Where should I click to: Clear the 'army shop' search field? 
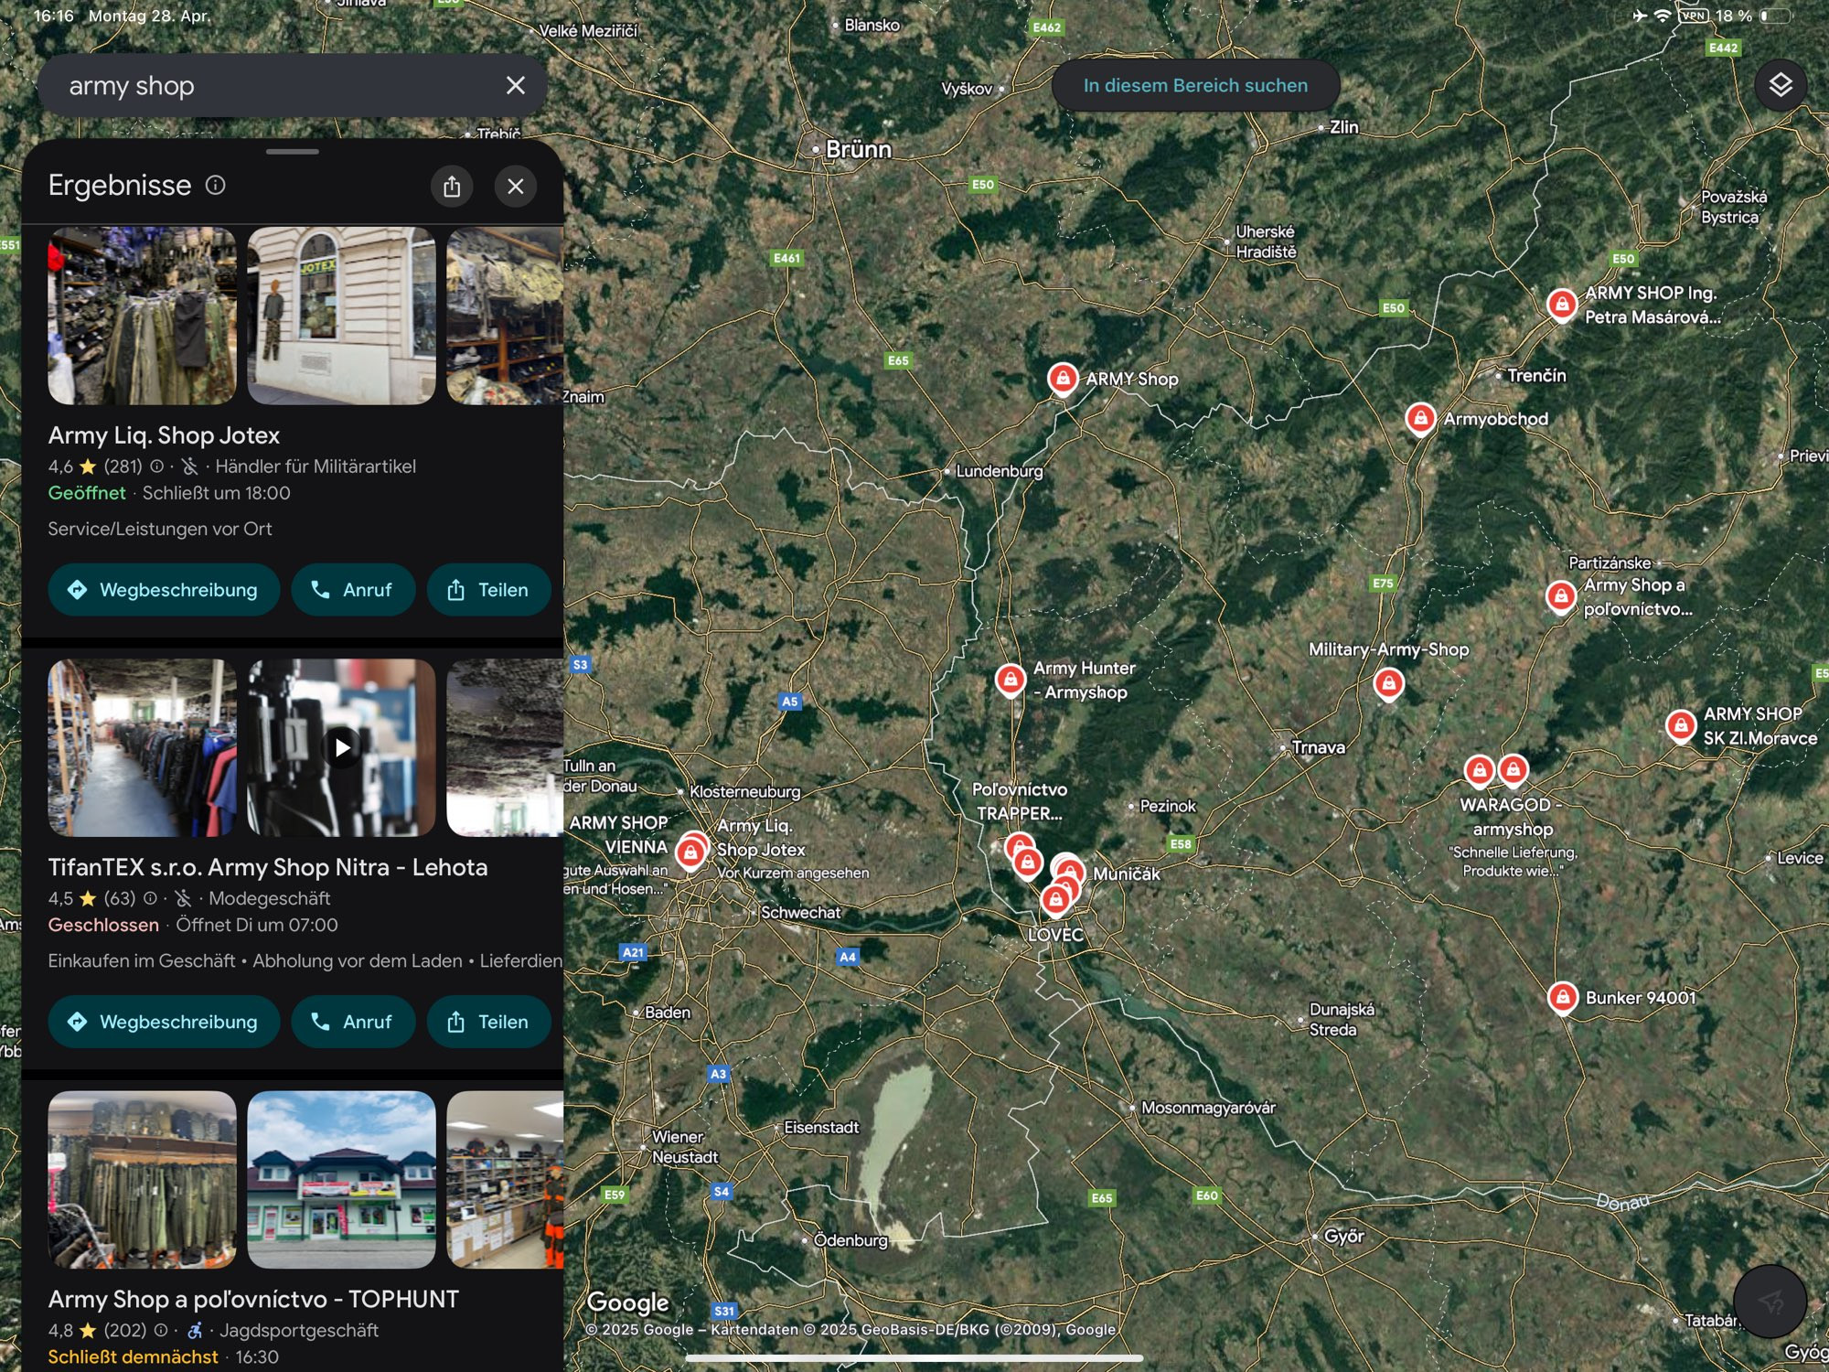click(x=516, y=85)
